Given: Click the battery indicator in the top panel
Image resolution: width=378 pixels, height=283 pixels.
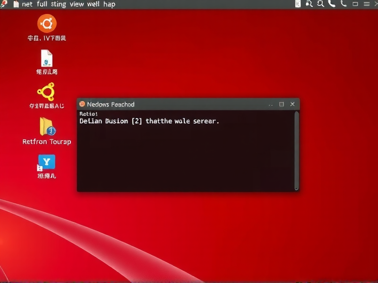Looking at the screenshot, I should tap(298, 4).
